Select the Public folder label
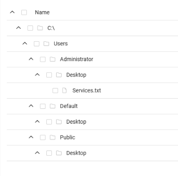The height and width of the screenshot is (176, 178). click(68, 138)
